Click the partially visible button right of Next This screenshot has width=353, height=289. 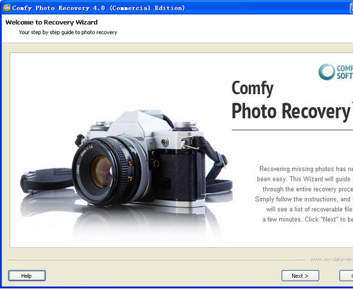pos(346,276)
